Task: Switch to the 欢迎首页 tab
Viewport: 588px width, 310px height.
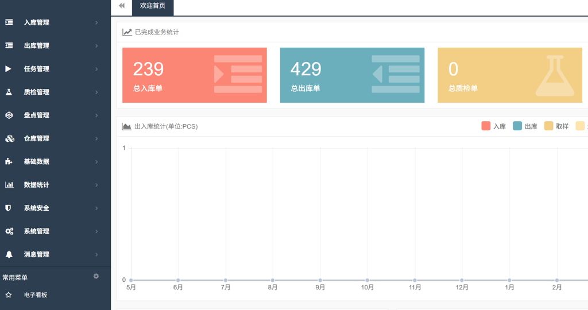Action: [153, 6]
